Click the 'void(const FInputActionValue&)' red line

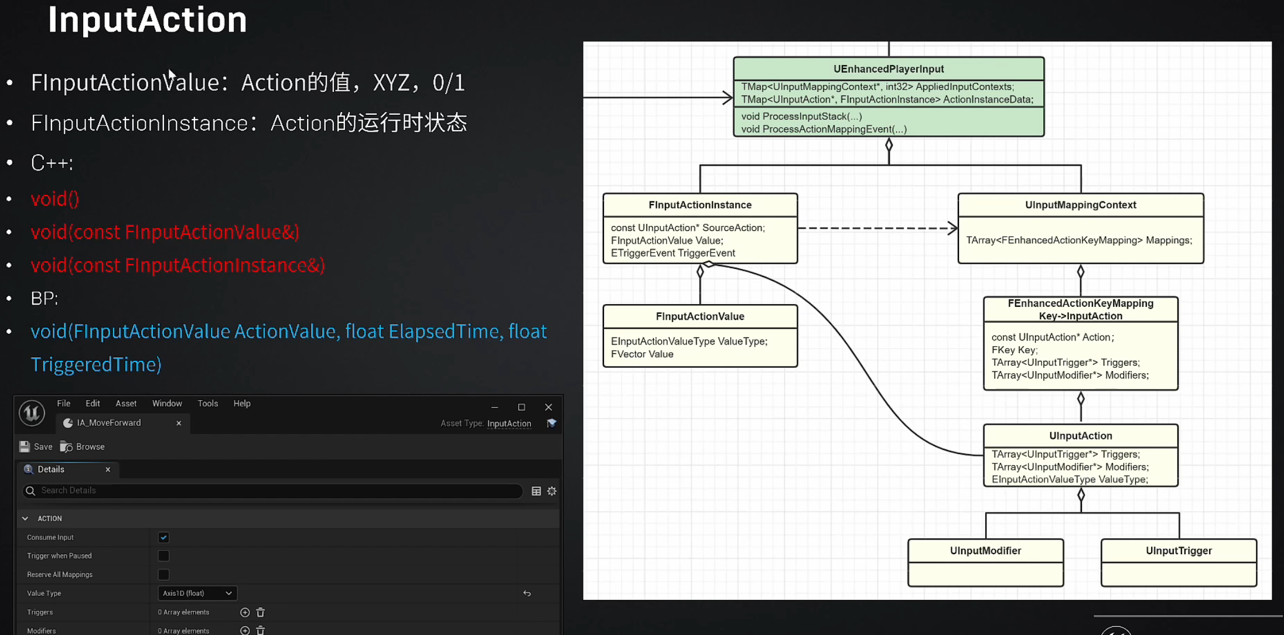[165, 233]
